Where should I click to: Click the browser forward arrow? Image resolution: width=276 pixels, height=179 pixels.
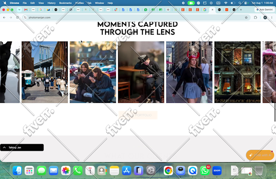click(11, 17)
